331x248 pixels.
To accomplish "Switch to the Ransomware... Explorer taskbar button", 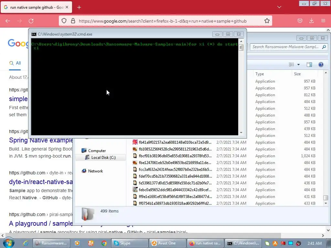I will tap(51, 243).
